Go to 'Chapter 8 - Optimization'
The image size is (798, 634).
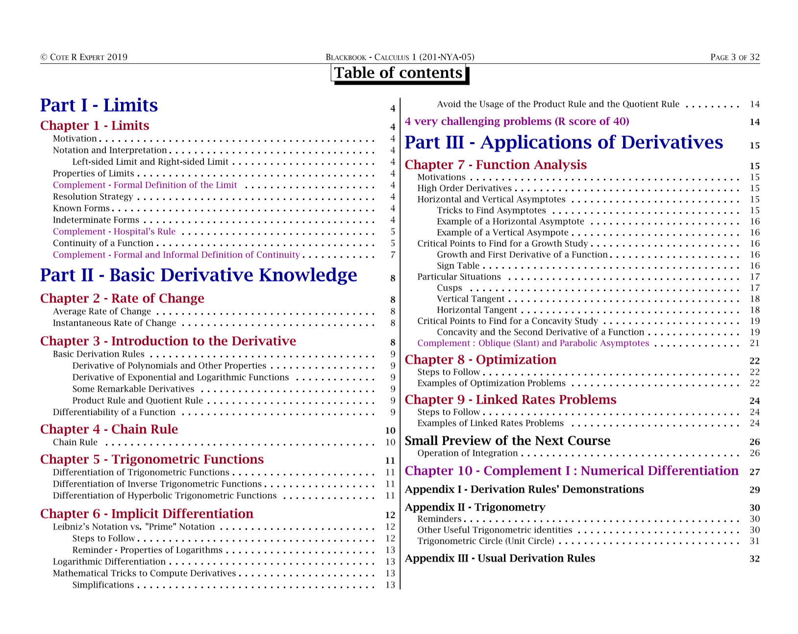pyautogui.click(x=480, y=360)
